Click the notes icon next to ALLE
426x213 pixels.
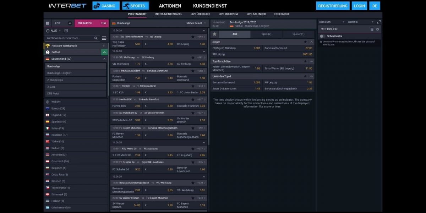pos(66,31)
